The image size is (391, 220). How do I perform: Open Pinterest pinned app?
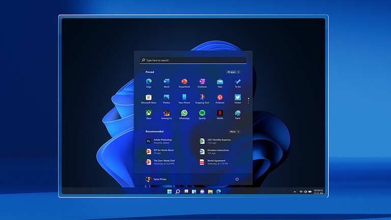(220, 99)
